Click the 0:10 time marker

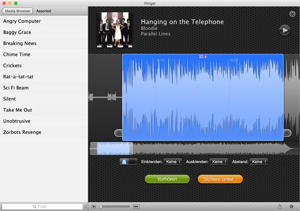click(161, 60)
